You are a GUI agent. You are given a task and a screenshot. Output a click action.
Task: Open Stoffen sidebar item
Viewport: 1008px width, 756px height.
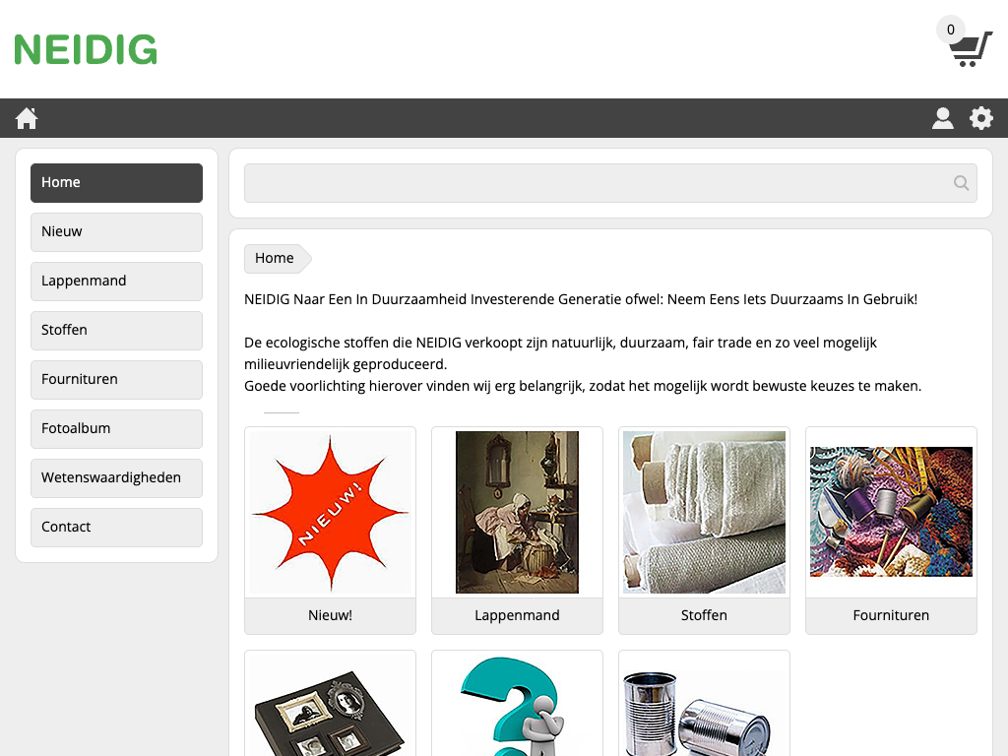[x=116, y=331]
